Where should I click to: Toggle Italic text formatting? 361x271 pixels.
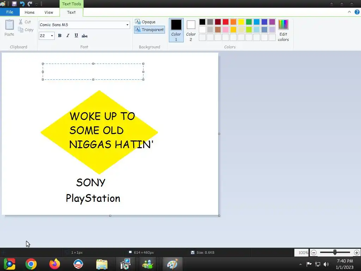[68, 36]
